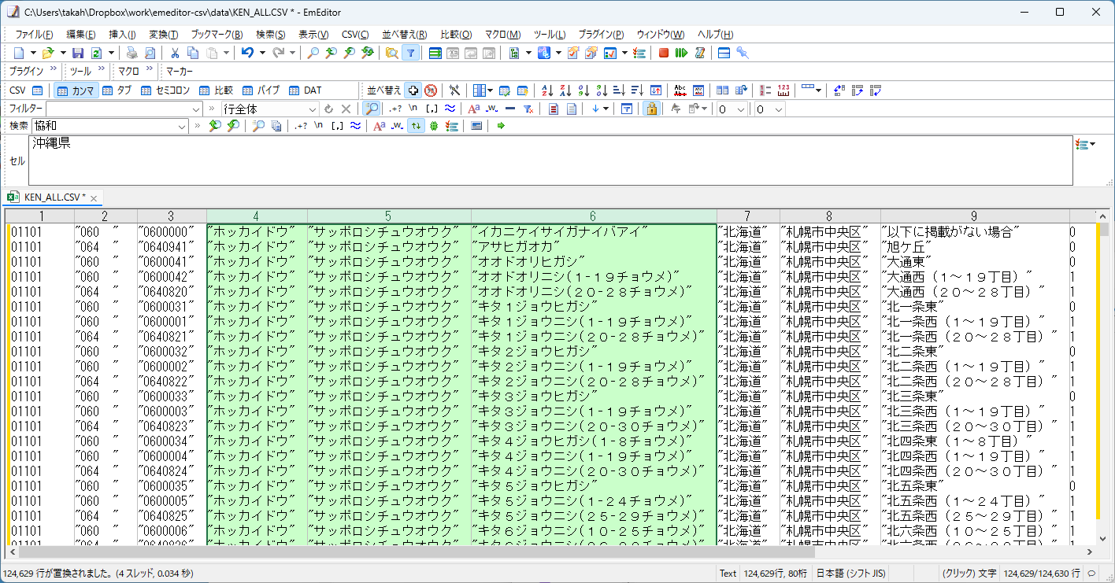Enable the カンマ CSV separator mode
Screen dimensions: 1115x583
[76, 90]
